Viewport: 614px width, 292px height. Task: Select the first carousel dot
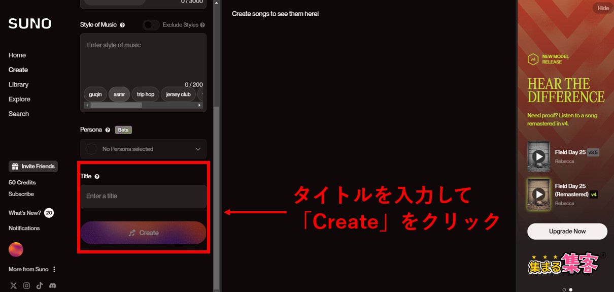564,289
